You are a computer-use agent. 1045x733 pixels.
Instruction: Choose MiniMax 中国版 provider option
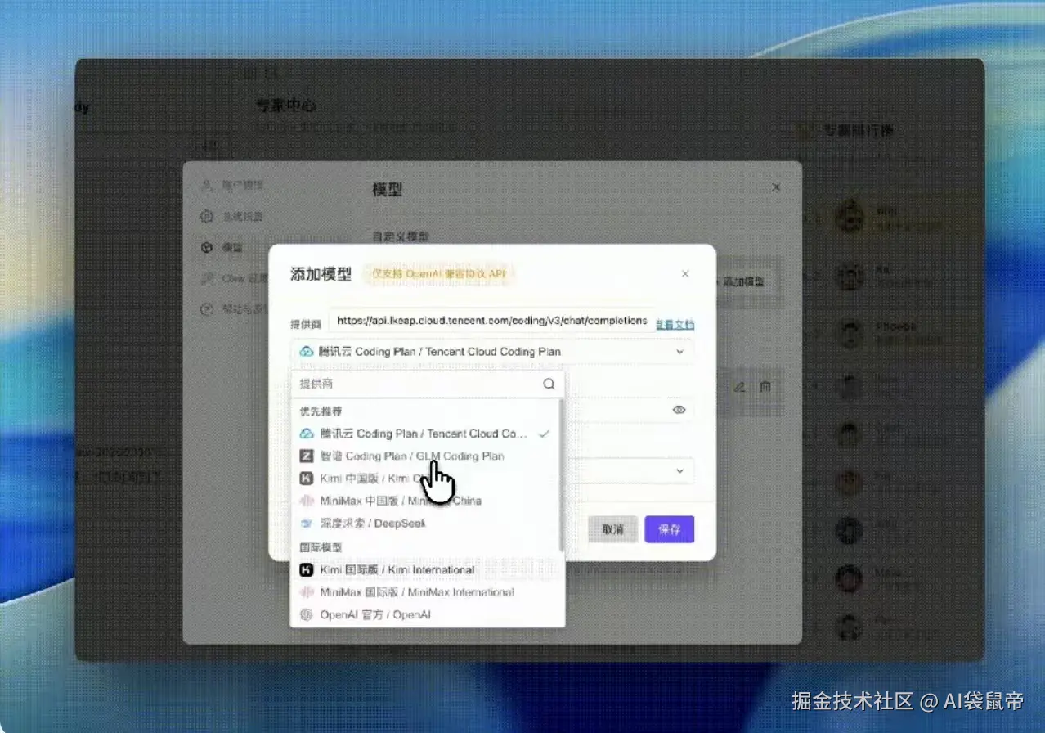pyautogui.click(x=425, y=500)
